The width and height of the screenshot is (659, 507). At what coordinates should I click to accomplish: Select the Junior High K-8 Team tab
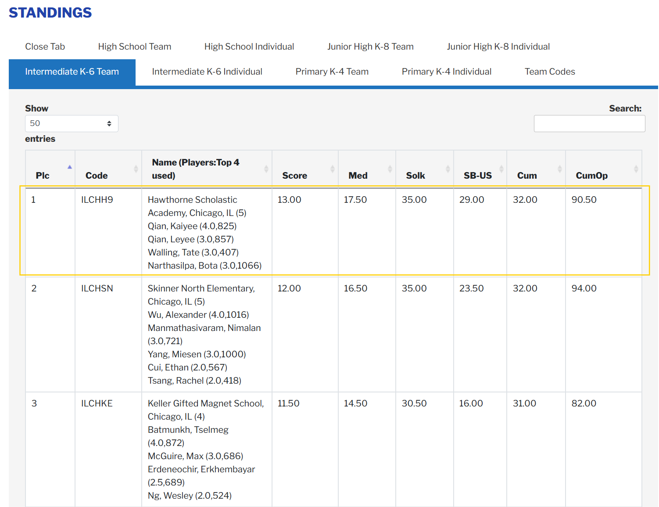(x=370, y=47)
